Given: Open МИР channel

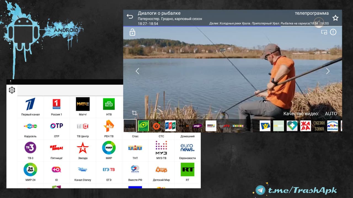Looking at the screenshot, I should click(x=109, y=150).
